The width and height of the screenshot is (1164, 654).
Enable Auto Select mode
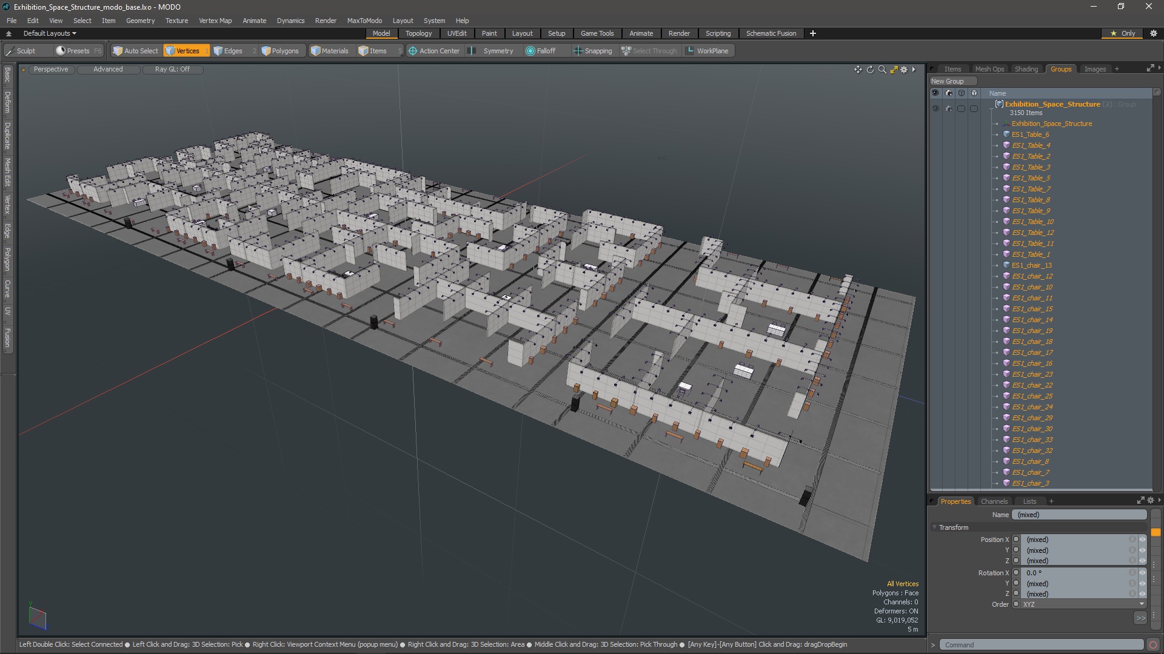136,51
